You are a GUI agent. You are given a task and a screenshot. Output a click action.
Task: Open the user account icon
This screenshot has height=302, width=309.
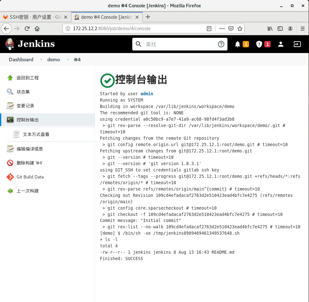click(281, 44)
